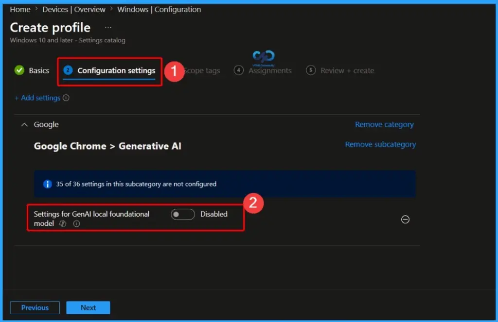The height and width of the screenshot is (322, 498).
Task: Go to the Basics step tab
Action: (x=32, y=70)
